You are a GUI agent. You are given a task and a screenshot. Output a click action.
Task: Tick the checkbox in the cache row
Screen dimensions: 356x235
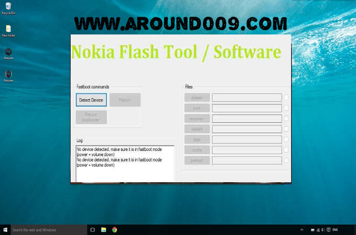[x=286, y=150]
